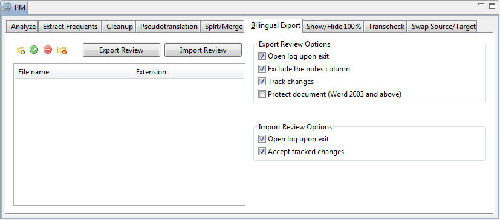Sort by File name column header
The width and height of the screenshot is (500, 220).
tap(73, 72)
